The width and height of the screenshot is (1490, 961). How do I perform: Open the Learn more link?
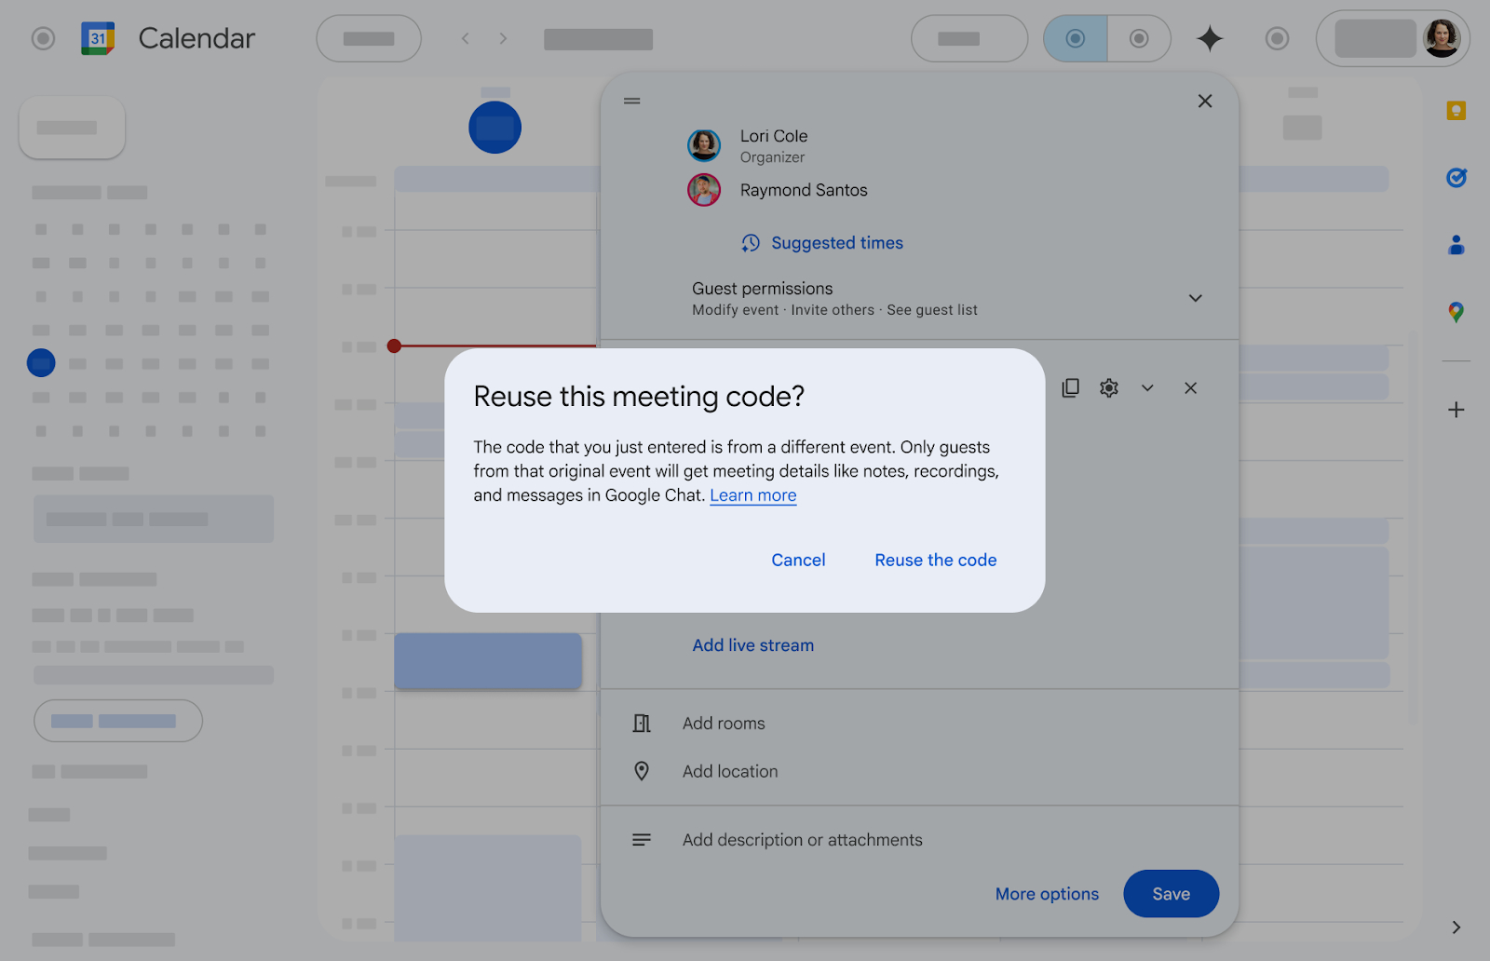pos(752,495)
